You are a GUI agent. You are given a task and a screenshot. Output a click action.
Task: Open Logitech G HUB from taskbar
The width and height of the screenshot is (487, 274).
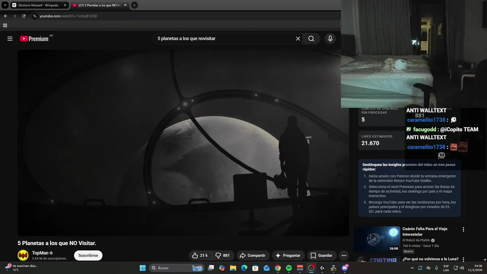coord(322,268)
